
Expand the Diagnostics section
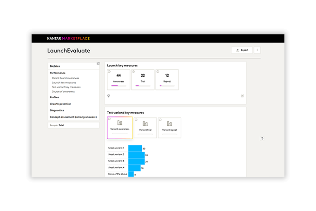tap(57, 110)
